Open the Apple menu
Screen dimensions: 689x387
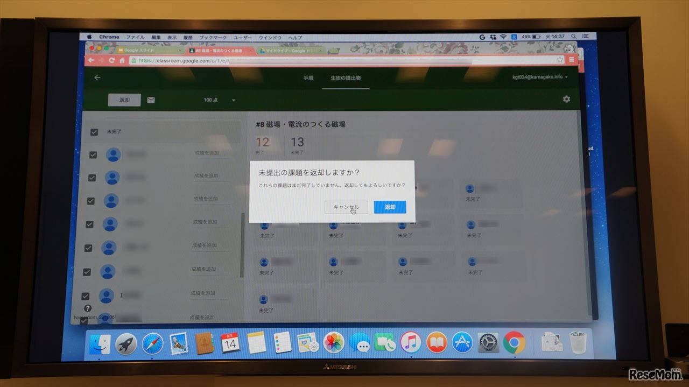(88, 37)
